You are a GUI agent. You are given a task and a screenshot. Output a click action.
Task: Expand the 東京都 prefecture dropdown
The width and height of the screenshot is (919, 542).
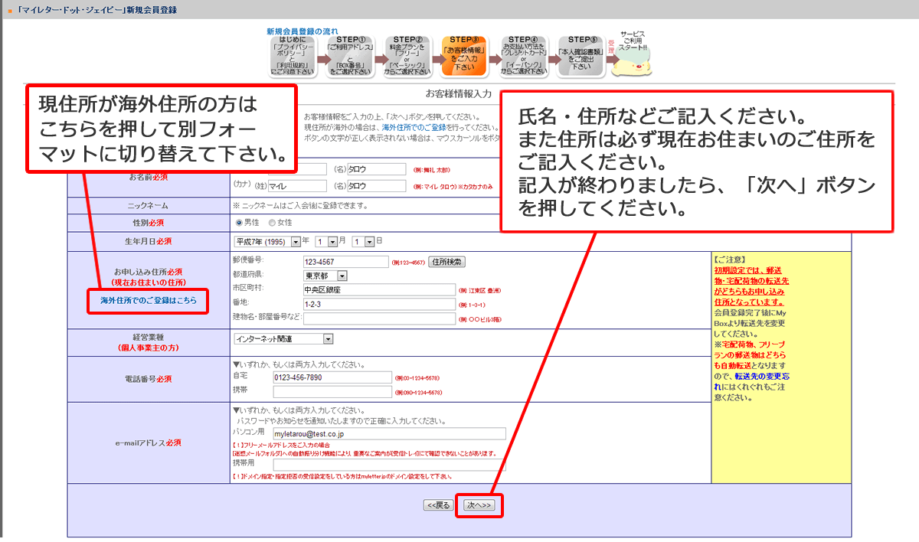tap(325, 276)
